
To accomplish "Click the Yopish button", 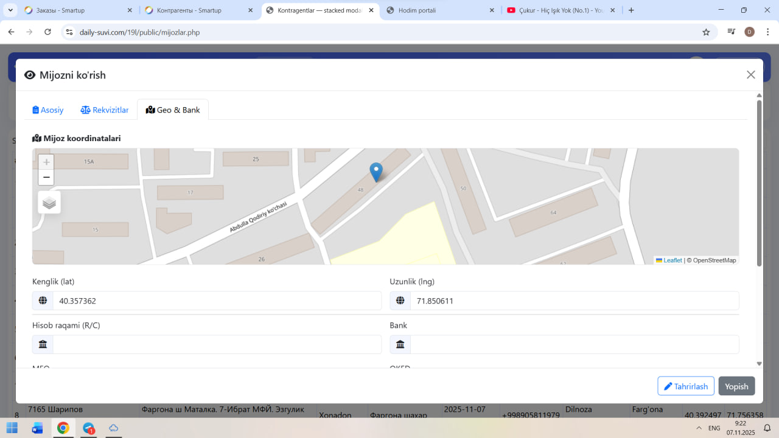I will (x=736, y=386).
